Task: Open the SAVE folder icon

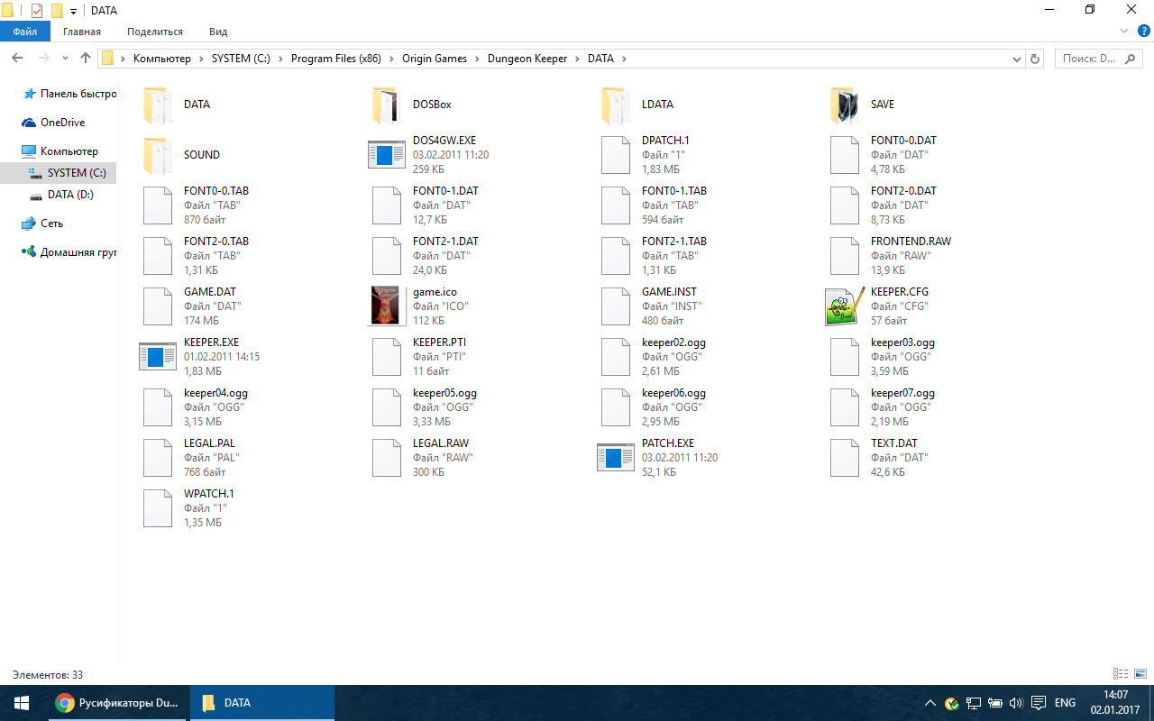Action: pyautogui.click(x=845, y=105)
